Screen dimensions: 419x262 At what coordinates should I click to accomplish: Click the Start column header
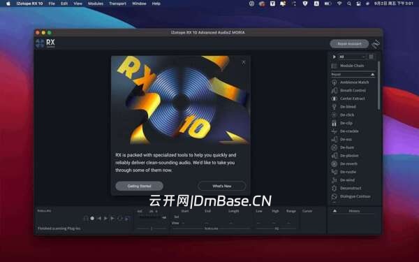[x=185, y=211]
